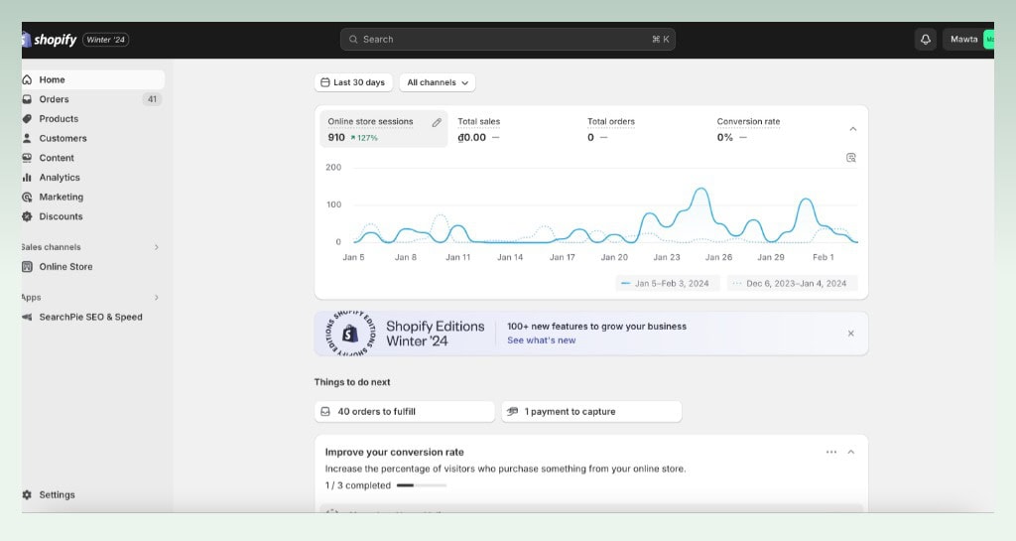Click the Settings gear icon
The width and height of the screenshot is (1016, 541).
point(27,494)
